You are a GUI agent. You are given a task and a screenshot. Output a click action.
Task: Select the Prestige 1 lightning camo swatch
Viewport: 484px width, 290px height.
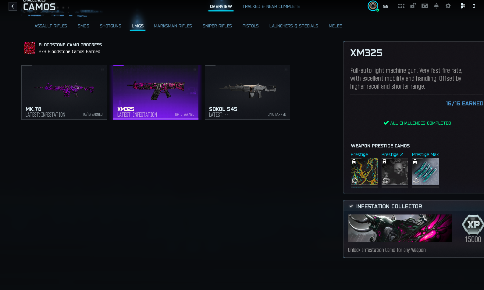pos(364,171)
